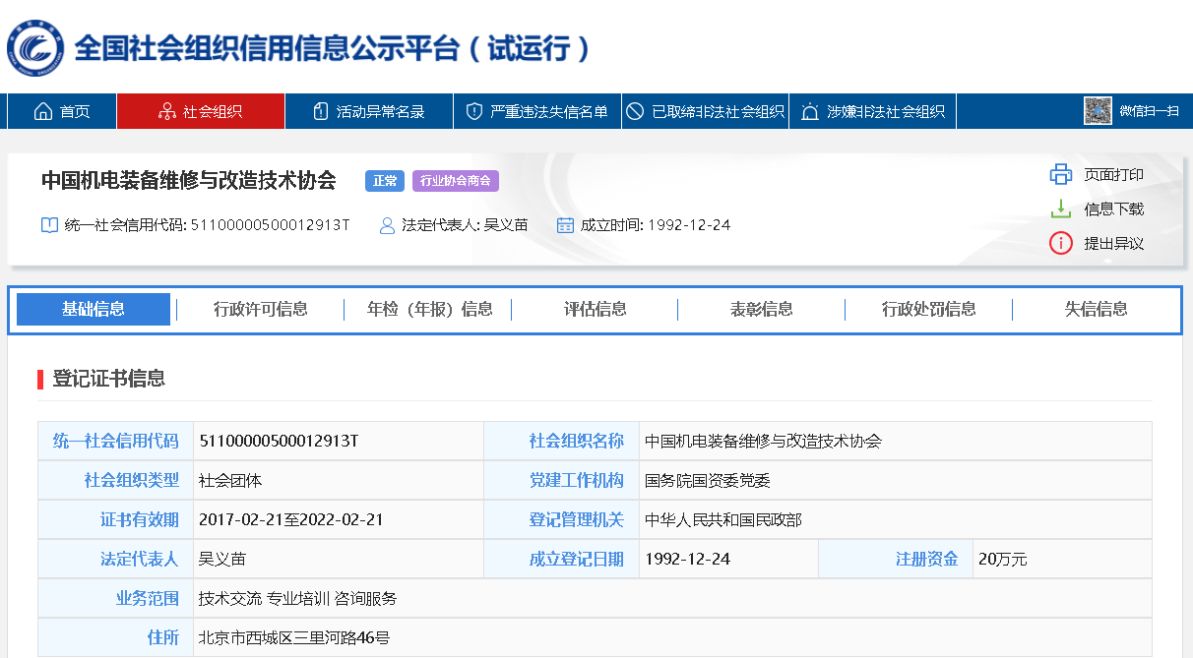1193x658 pixels.
Task: Click the header's 成立时间: 1992-12-24 text
Action: click(656, 225)
